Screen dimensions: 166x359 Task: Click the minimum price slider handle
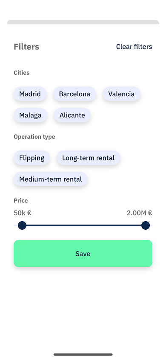[22, 225]
